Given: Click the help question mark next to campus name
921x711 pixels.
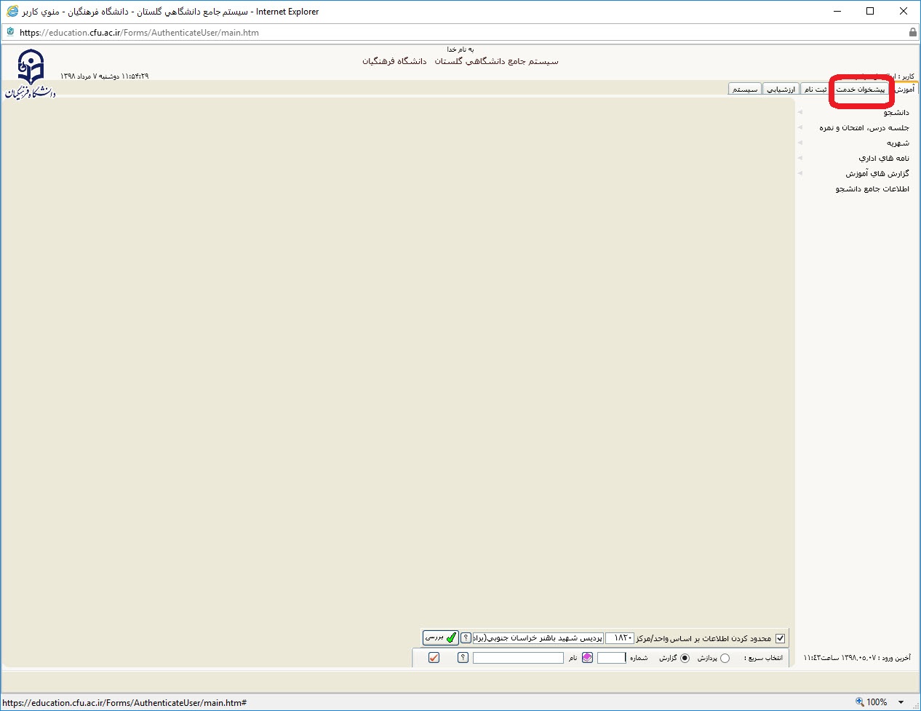Looking at the screenshot, I should click(466, 638).
